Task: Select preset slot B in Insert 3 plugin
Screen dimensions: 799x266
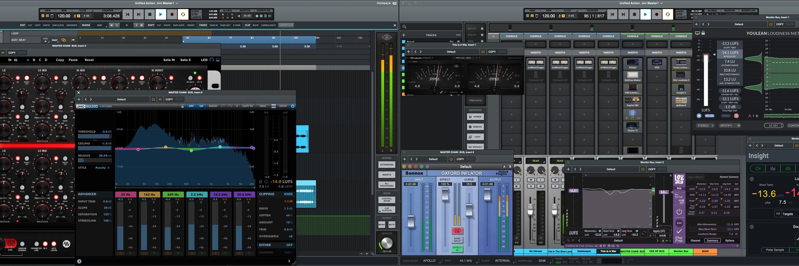Action: (34, 60)
